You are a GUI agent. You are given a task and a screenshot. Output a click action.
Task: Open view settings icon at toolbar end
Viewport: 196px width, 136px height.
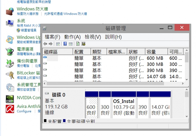pos(83,44)
